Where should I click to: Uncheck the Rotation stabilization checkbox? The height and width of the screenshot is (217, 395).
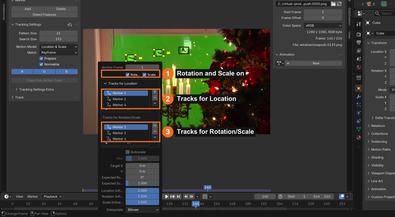click(128, 75)
